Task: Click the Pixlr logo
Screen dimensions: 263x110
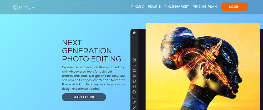Action: [x=24, y=7]
